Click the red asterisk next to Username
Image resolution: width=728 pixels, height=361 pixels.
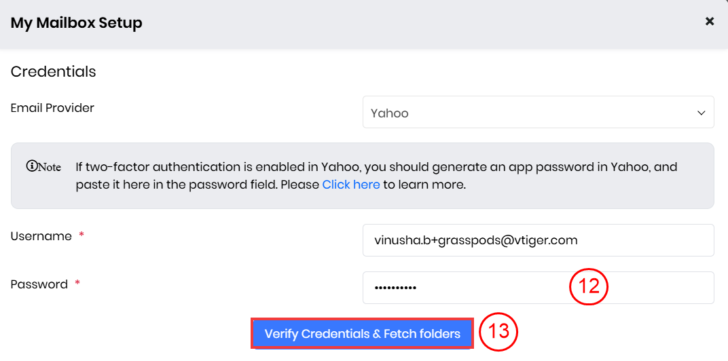pos(81,235)
